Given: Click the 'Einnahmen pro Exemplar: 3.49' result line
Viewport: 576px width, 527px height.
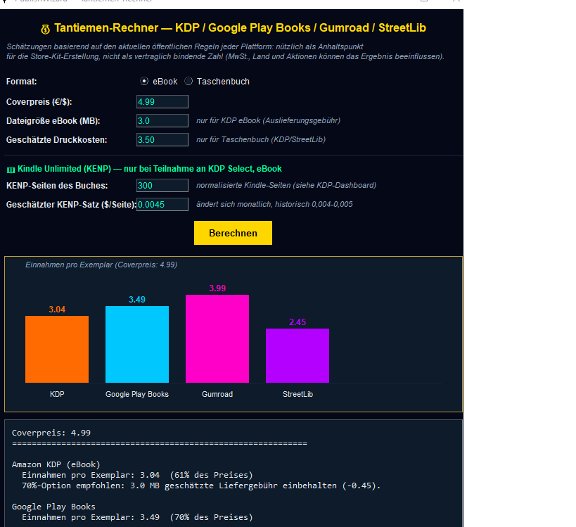Looking at the screenshot, I should click(x=137, y=517).
